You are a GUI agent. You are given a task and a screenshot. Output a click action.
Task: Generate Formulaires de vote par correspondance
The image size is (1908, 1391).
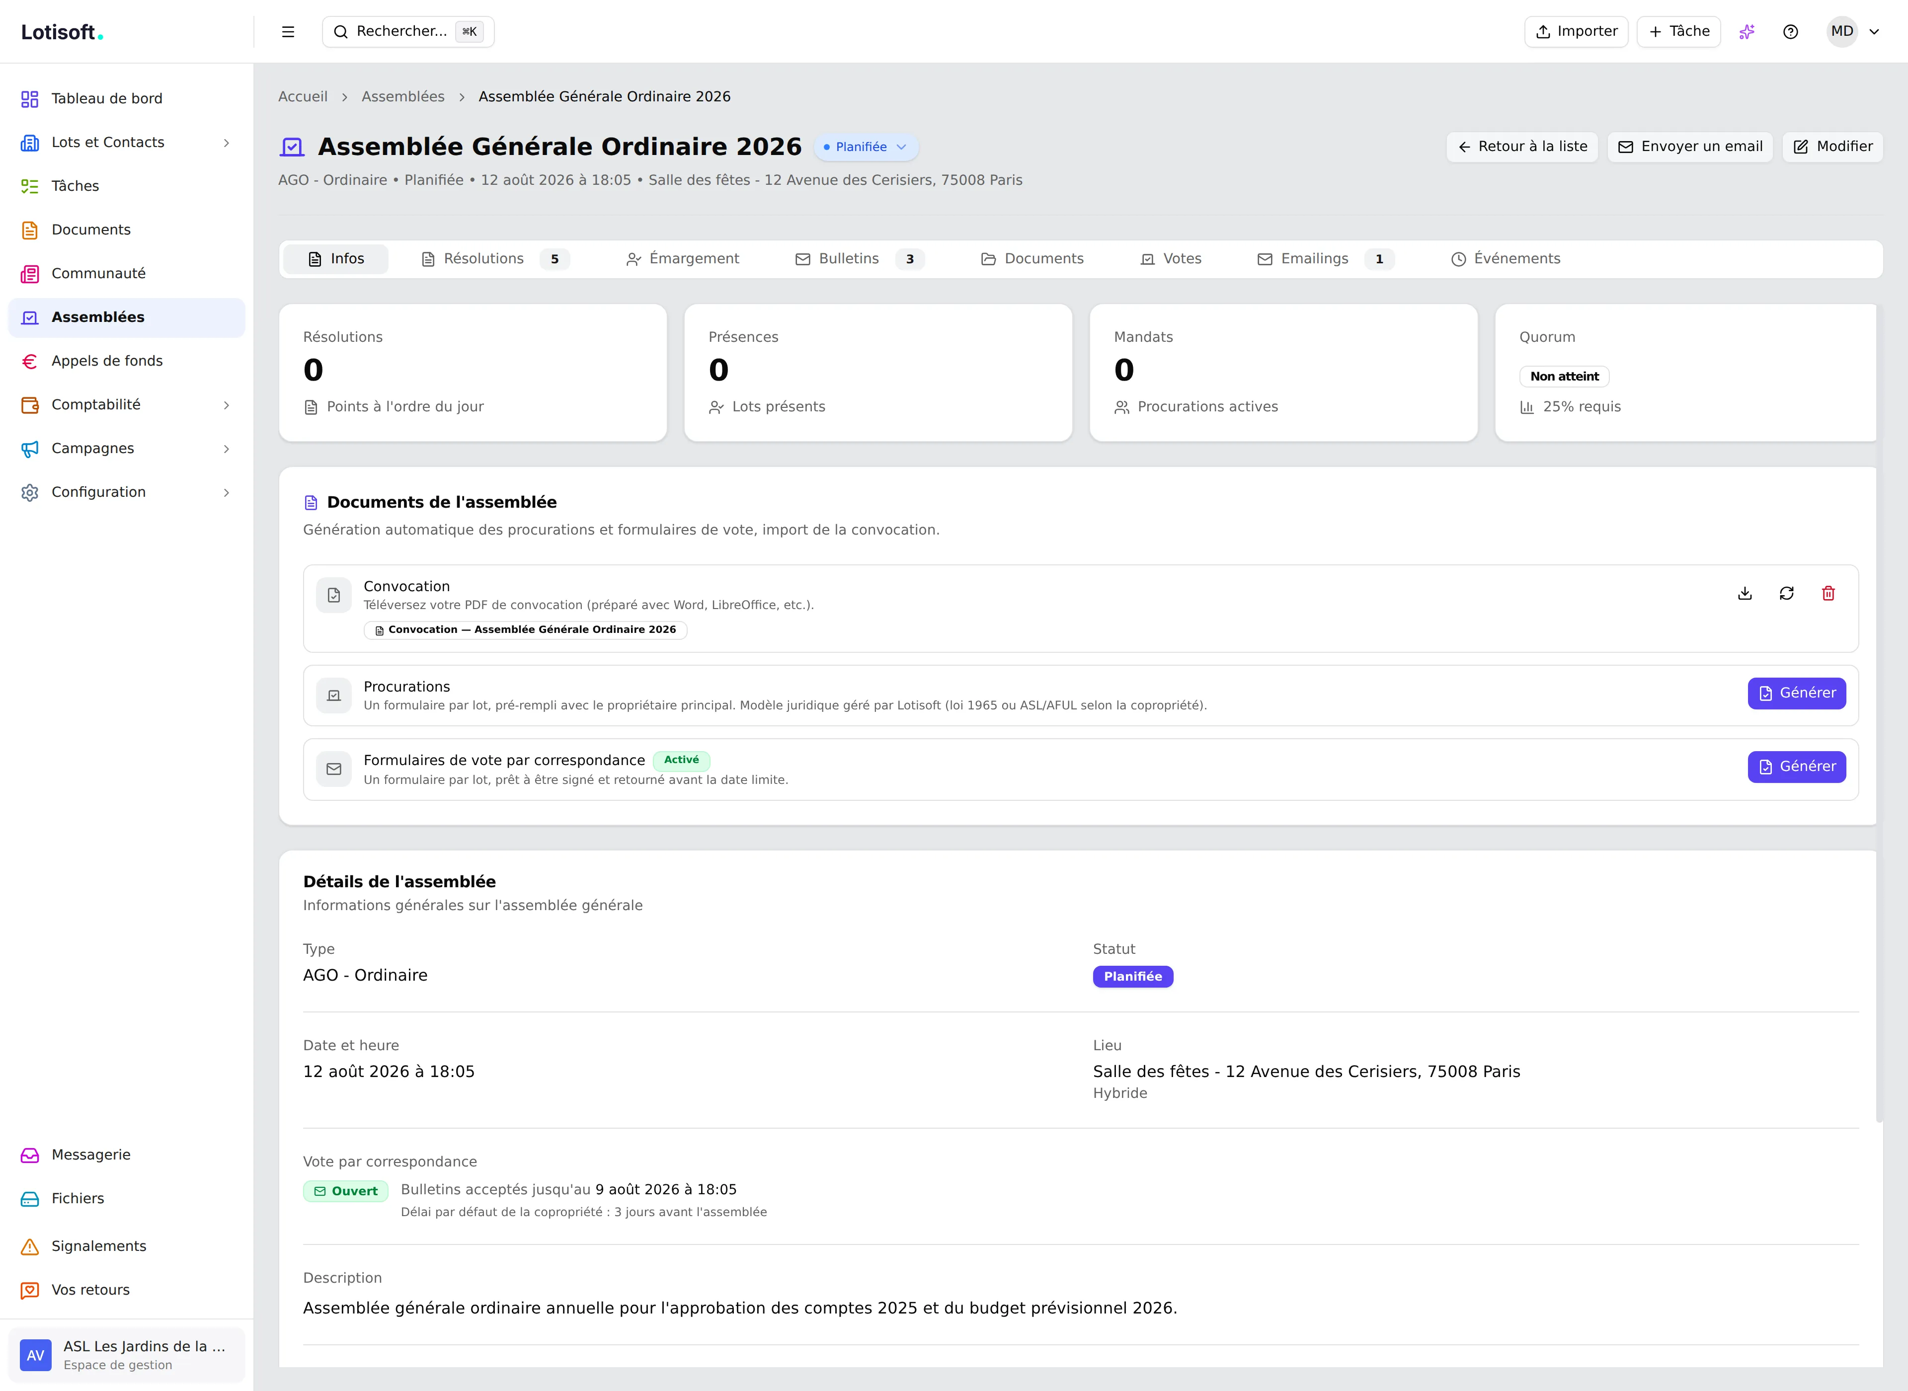1797,767
